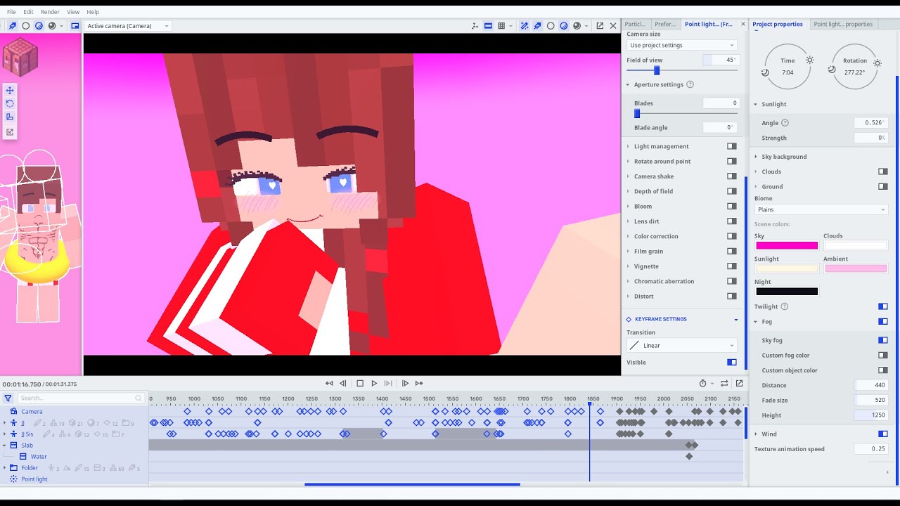Open the File menu
Screen dimensions: 900x506
[x=11, y=12]
